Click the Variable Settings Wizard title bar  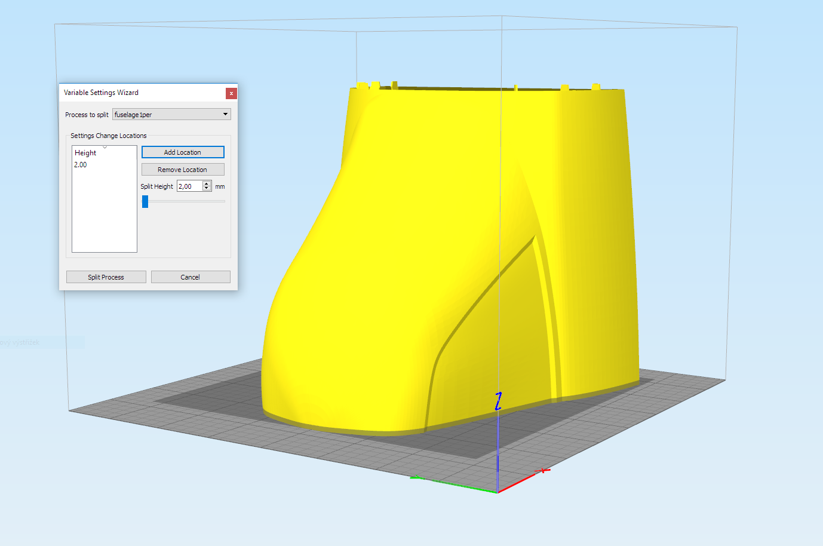tap(137, 93)
